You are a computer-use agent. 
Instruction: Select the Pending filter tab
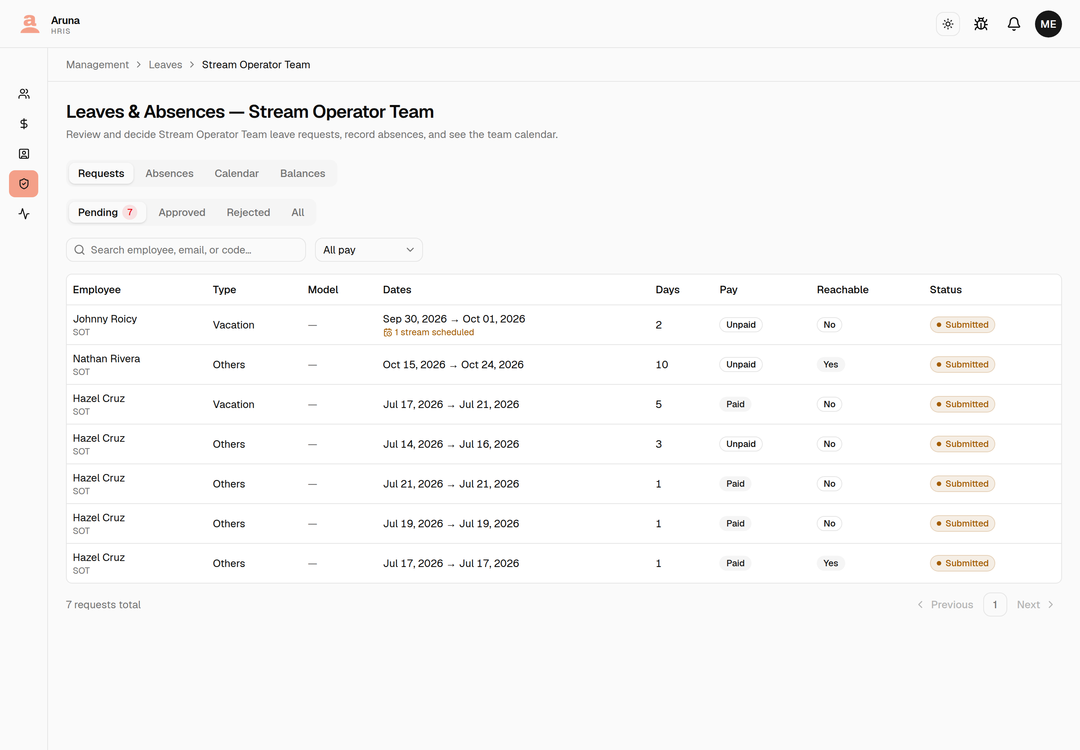click(x=107, y=212)
